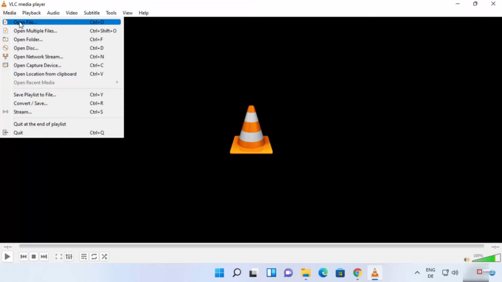502x282 pixels.
Task: Click the Stop playback button
Action: click(x=34, y=257)
